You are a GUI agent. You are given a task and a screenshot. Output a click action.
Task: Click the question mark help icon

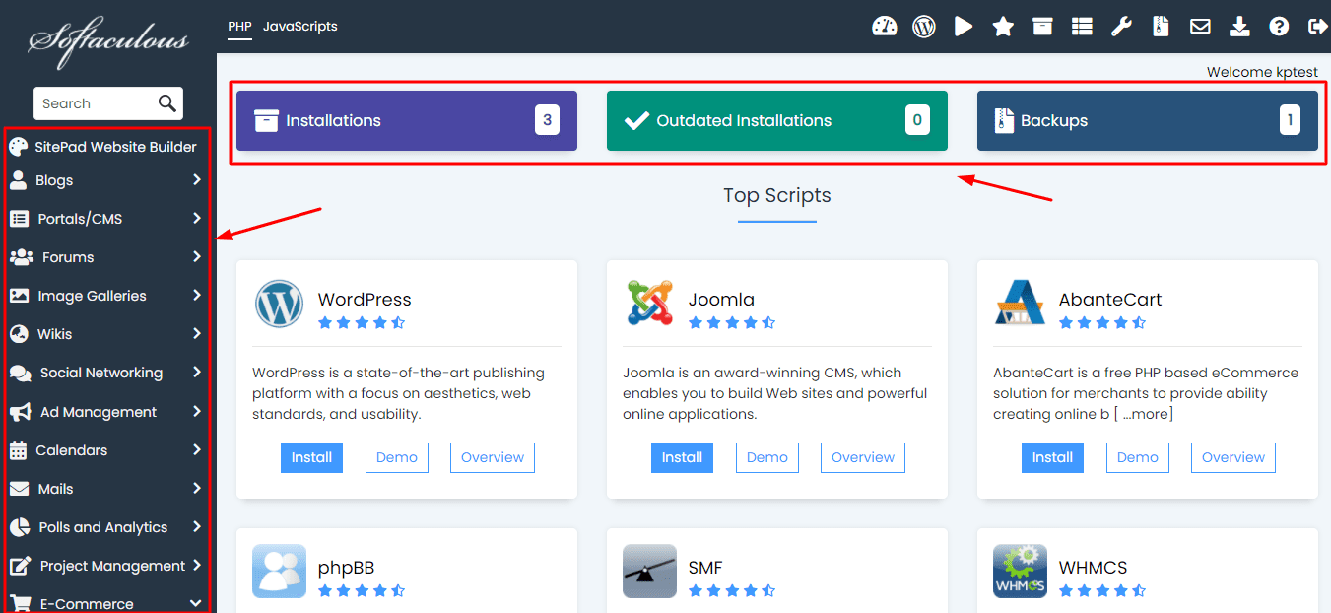[1279, 27]
